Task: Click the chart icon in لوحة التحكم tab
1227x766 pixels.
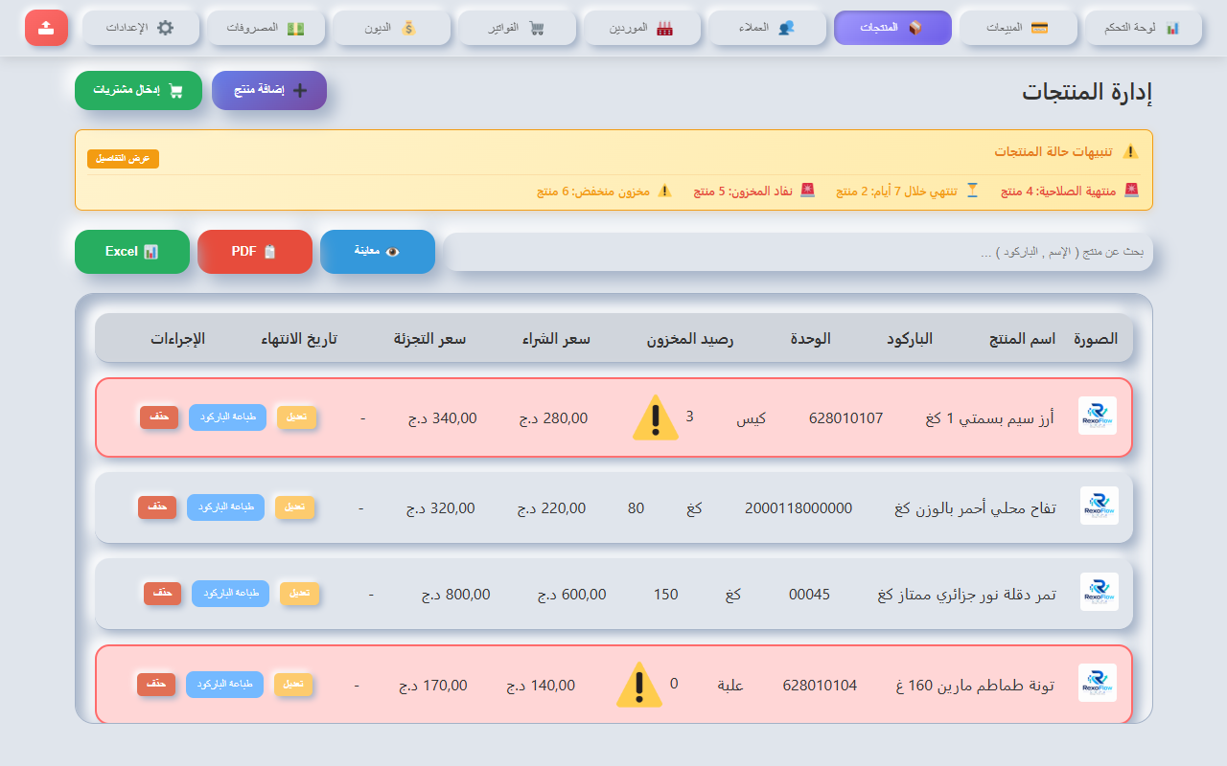Action: 1172,28
